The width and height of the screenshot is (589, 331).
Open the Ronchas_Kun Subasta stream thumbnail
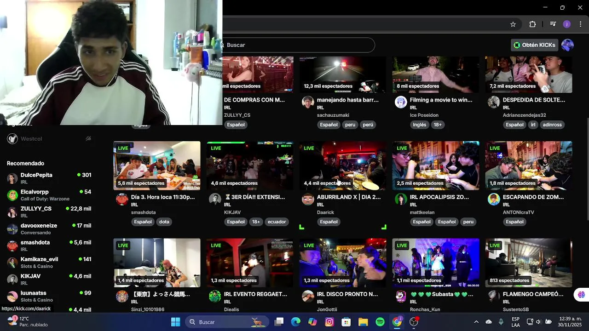click(436, 263)
